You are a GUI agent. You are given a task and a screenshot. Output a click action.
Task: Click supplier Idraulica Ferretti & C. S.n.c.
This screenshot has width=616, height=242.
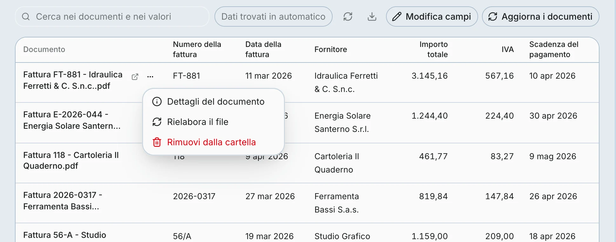point(346,82)
